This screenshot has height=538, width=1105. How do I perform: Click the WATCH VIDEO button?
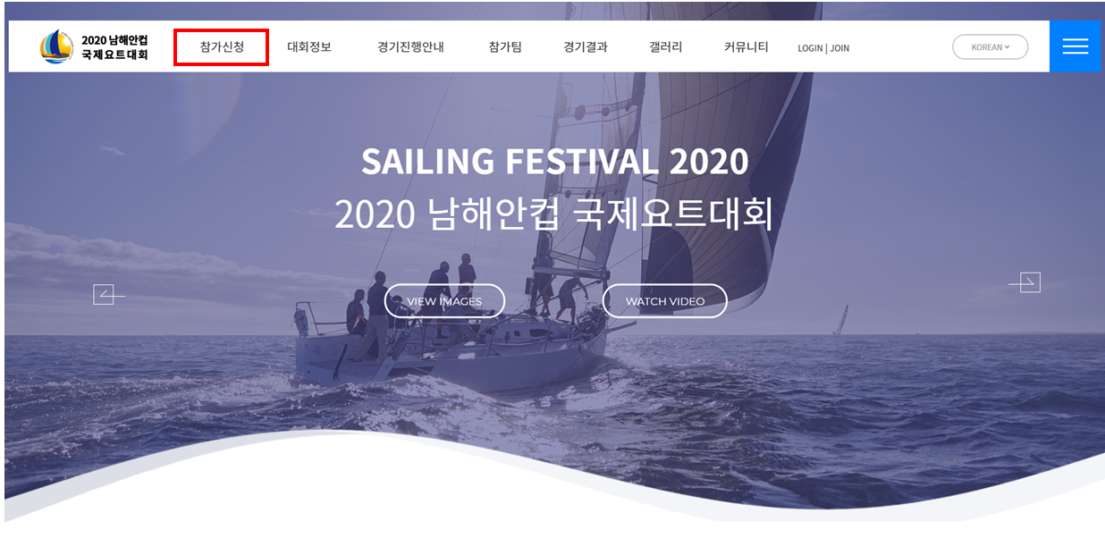pyautogui.click(x=664, y=301)
